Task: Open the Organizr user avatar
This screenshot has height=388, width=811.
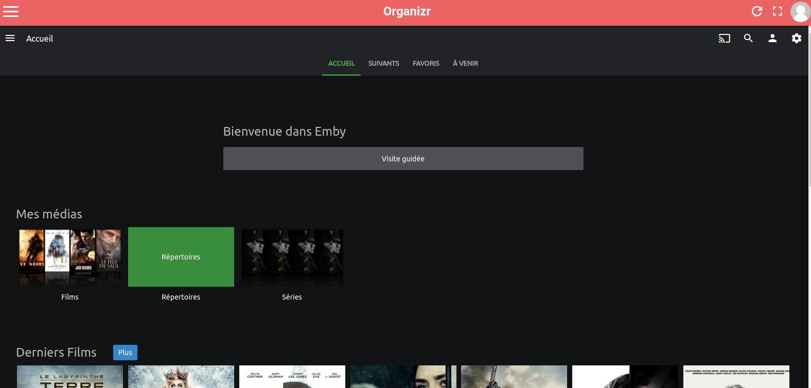Action: (800, 12)
